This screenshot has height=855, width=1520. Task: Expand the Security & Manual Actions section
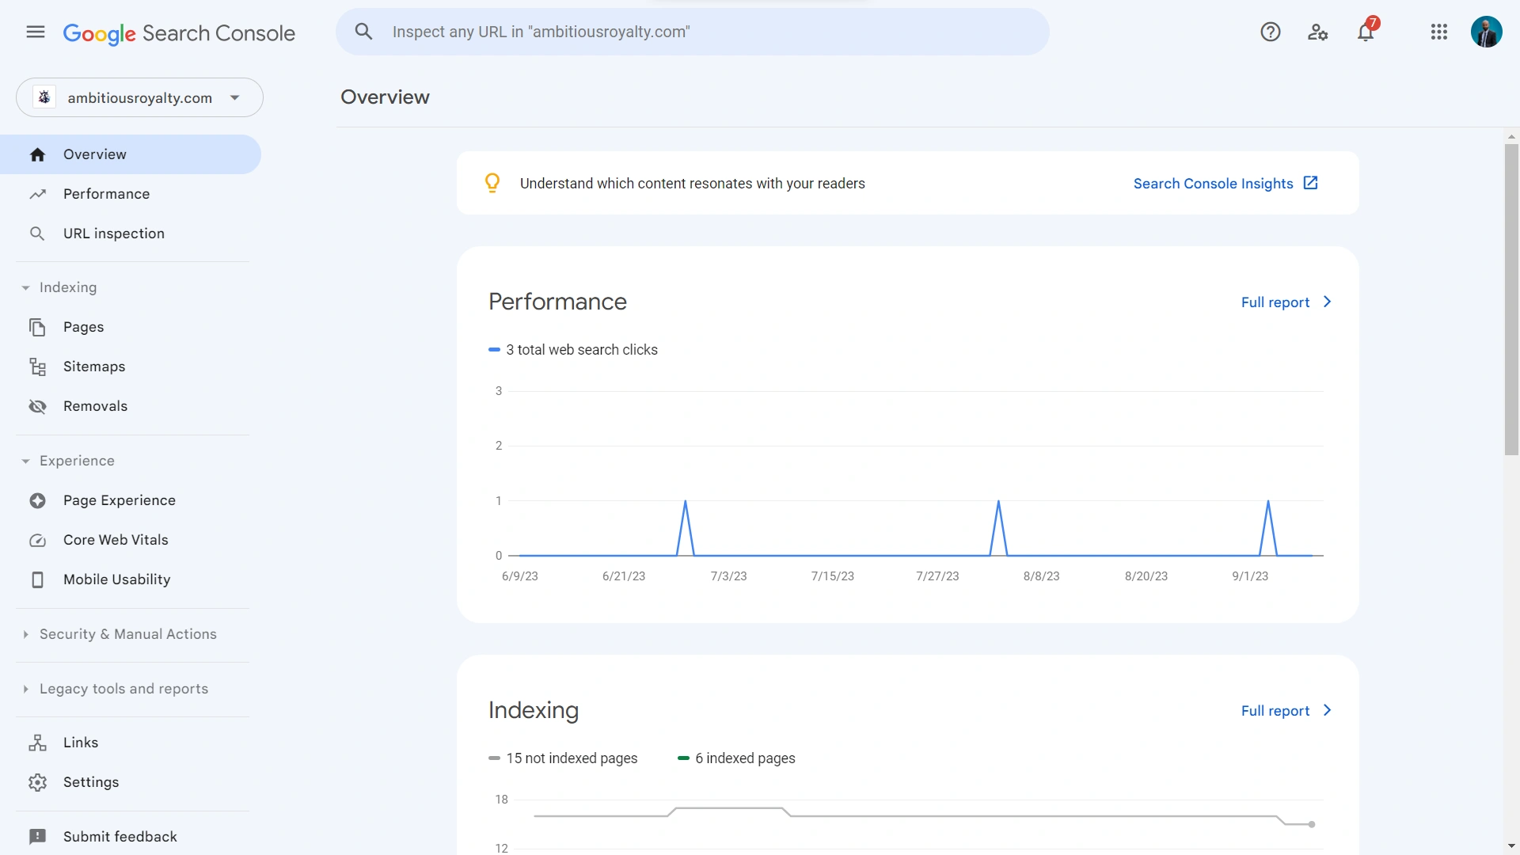(x=128, y=634)
